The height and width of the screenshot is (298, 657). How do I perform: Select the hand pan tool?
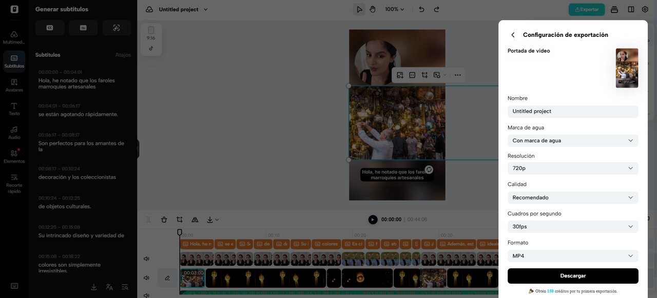pyautogui.click(x=373, y=9)
